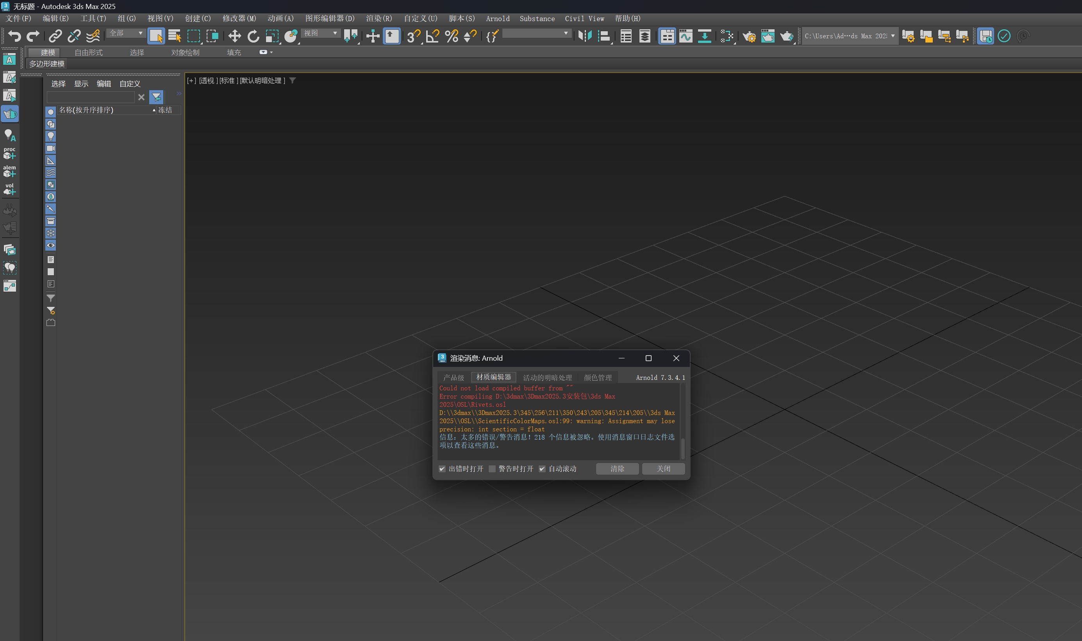Uncheck the 出错时打开 option

click(x=442, y=469)
